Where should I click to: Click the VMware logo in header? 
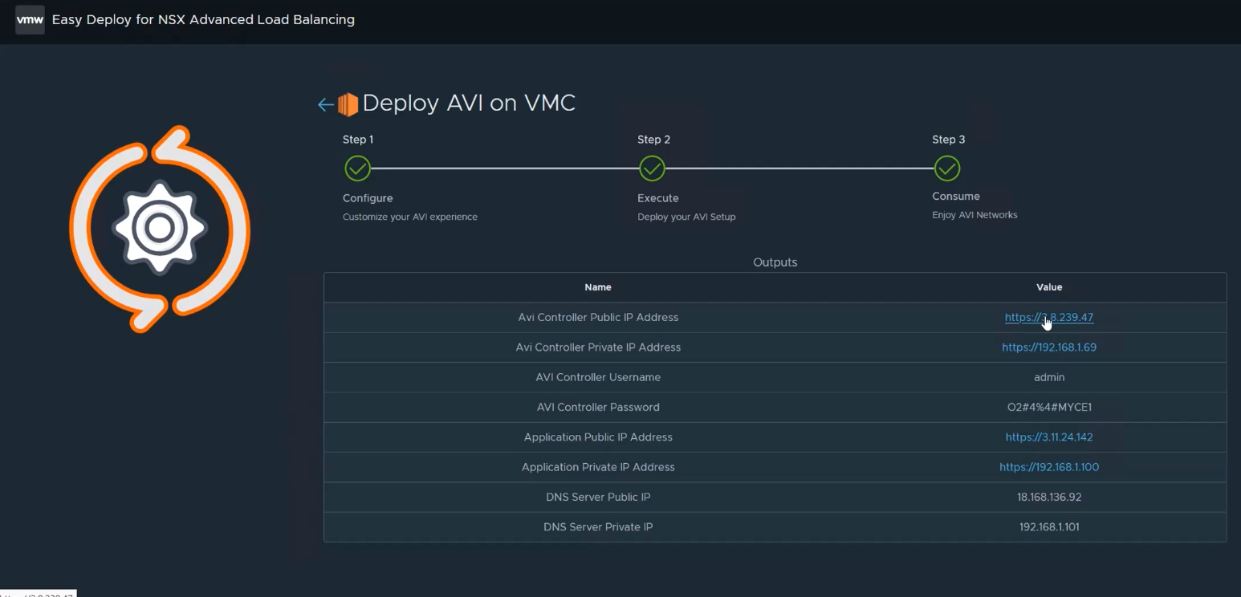[30, 20]
